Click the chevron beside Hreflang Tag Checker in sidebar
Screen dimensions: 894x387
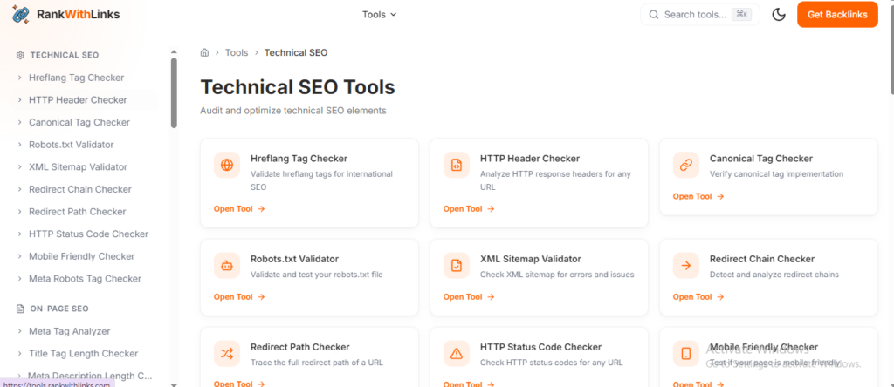tap(20, 78)
